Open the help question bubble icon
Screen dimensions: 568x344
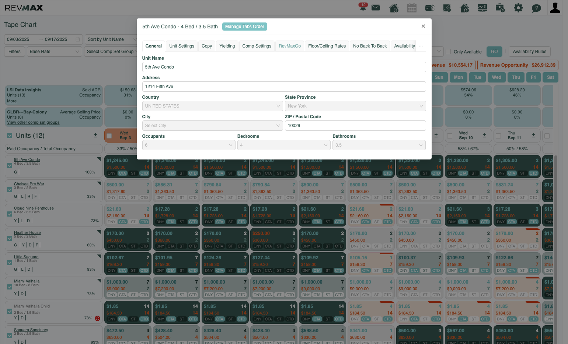click(536, 8)
